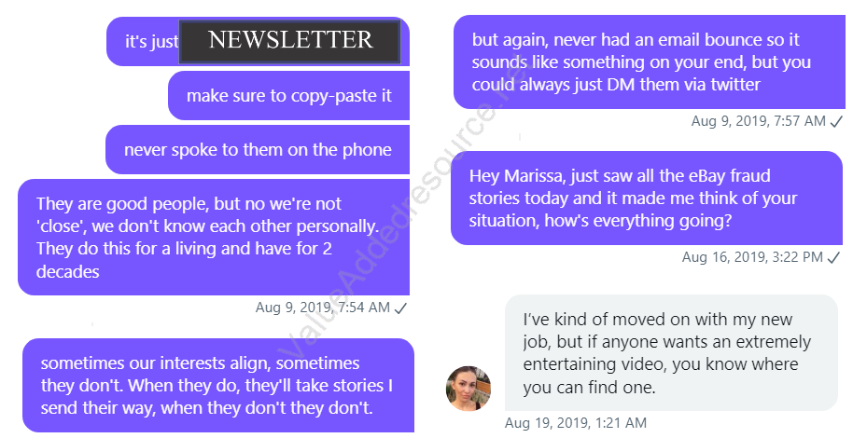Click the 'DM them via twitter' text line

click(x=616, y=85)
